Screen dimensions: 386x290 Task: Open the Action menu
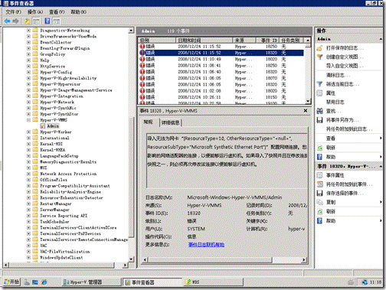coord(35,12)
